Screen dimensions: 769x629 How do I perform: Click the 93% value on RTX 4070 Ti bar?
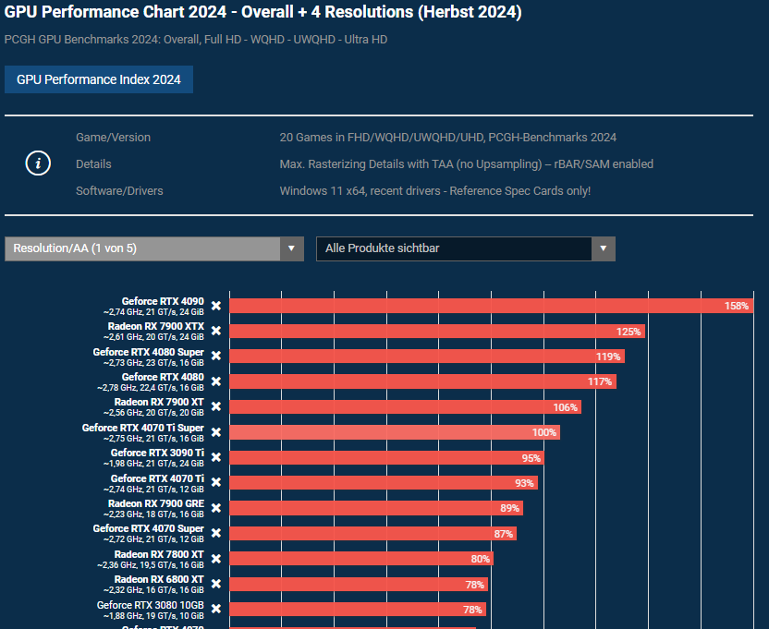(x=524, y=483)
